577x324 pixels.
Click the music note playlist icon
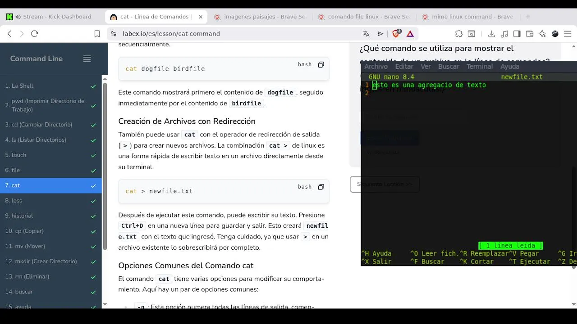point(504,34)
